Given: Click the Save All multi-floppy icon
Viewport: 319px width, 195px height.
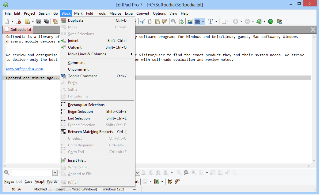Looking at the screenshot, I should pyautogui.click(x=46, y=21).
